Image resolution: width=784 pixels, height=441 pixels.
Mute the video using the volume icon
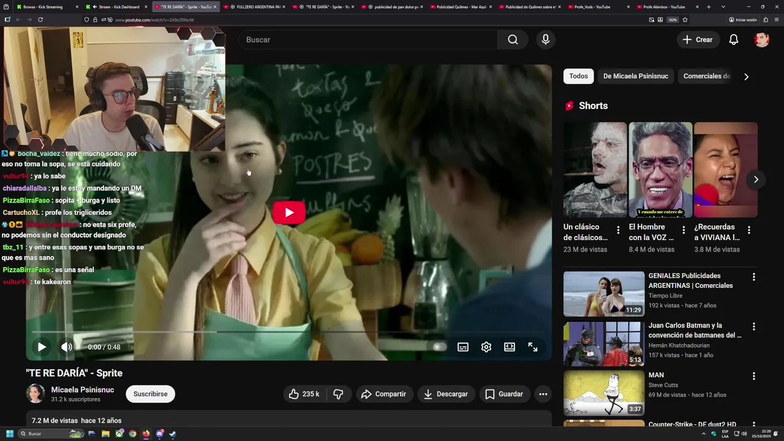(67, 347)
